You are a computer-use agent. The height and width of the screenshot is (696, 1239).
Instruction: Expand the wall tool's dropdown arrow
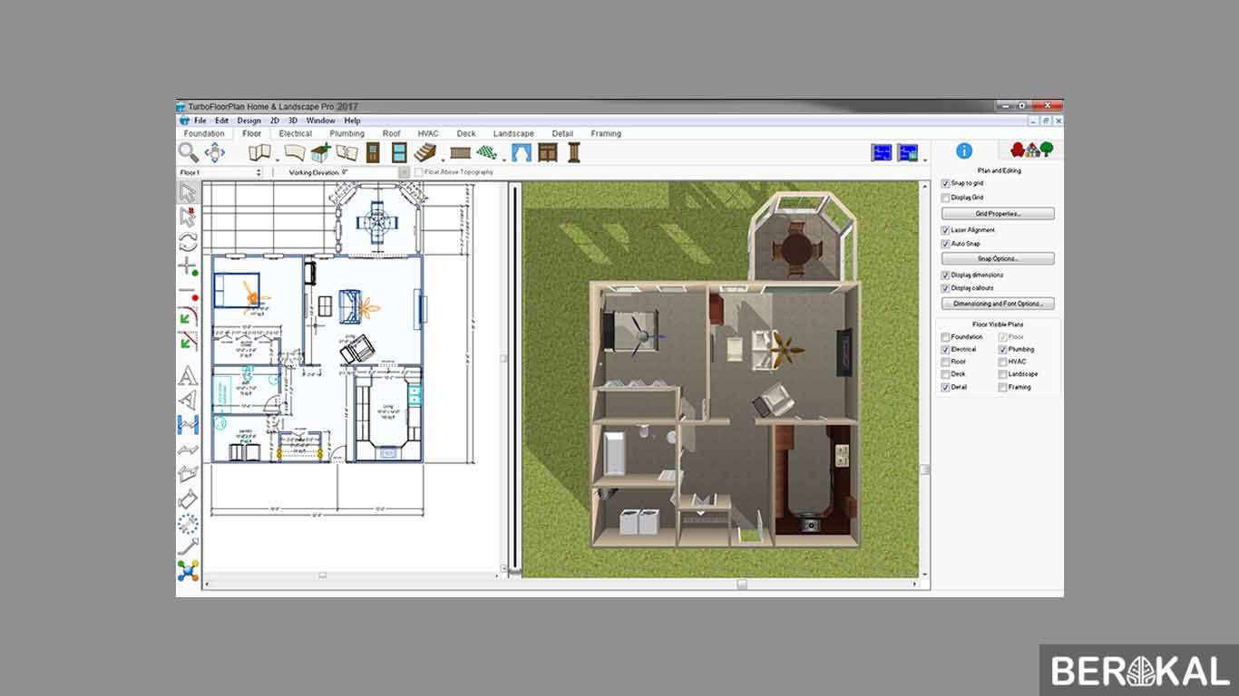pyautogui.click(x=277, y=160)
